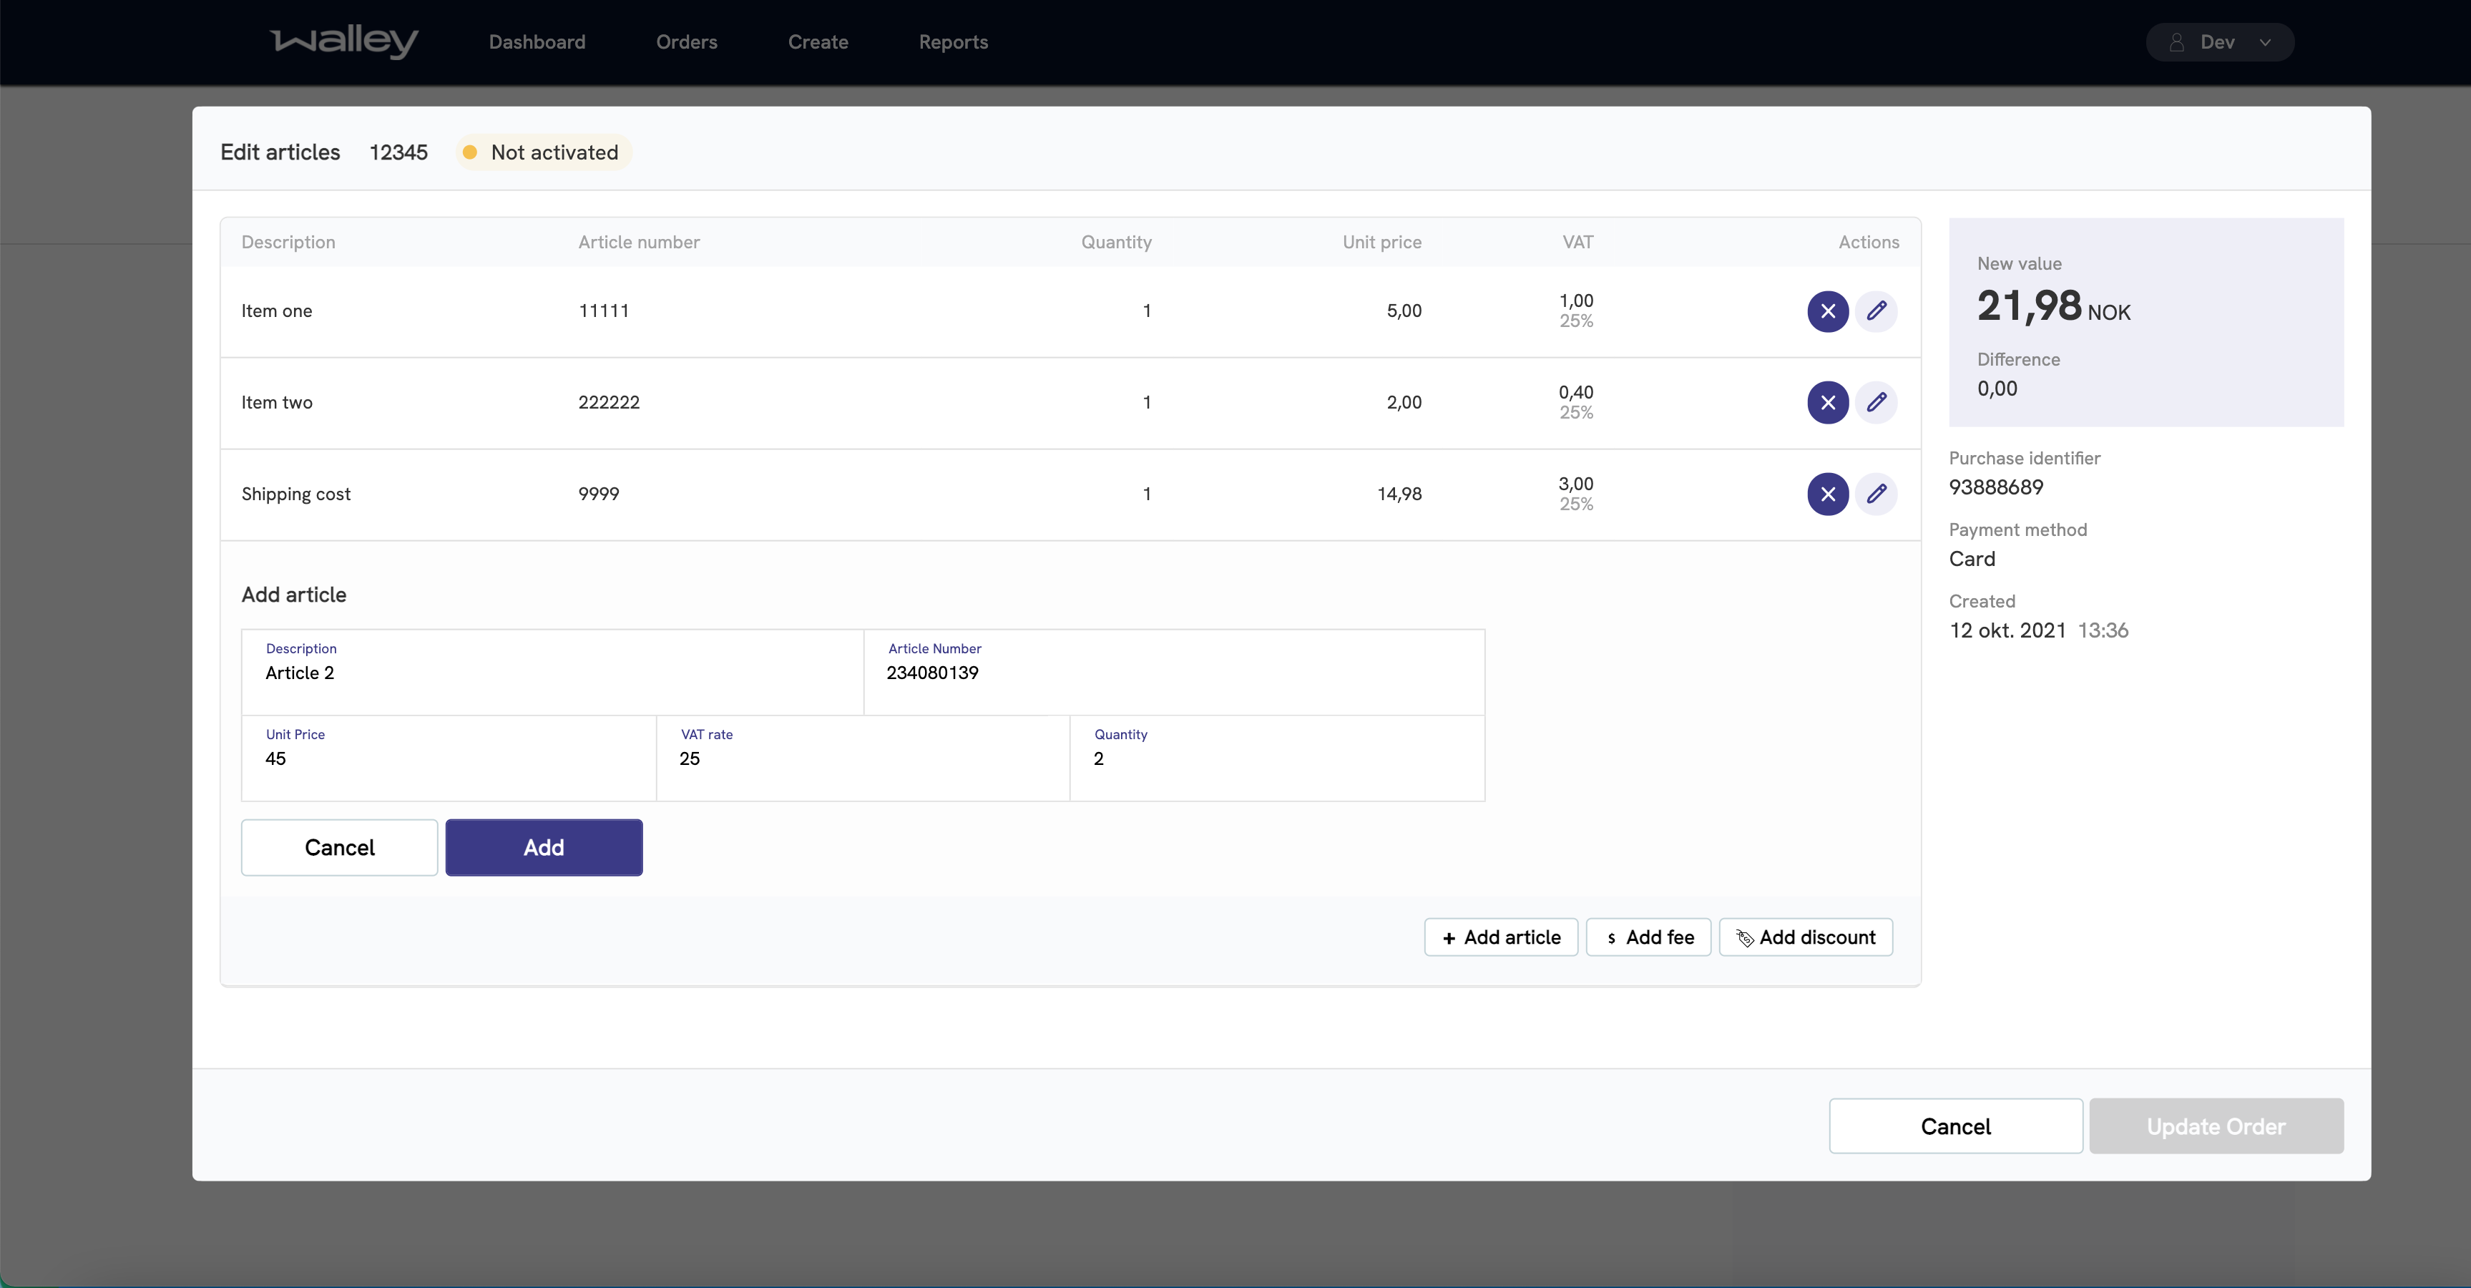Screen dimensions: 2471x1288
Task: Click the Add article section heading
Action: tap(295, 595)
